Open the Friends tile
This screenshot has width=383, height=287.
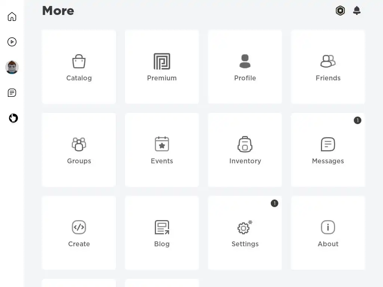tap(328, 67)
